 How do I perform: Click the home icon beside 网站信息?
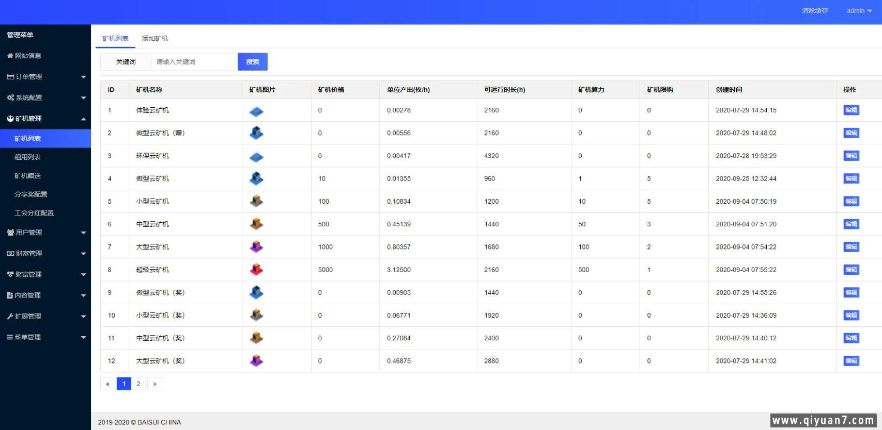[x=10, y=56]
